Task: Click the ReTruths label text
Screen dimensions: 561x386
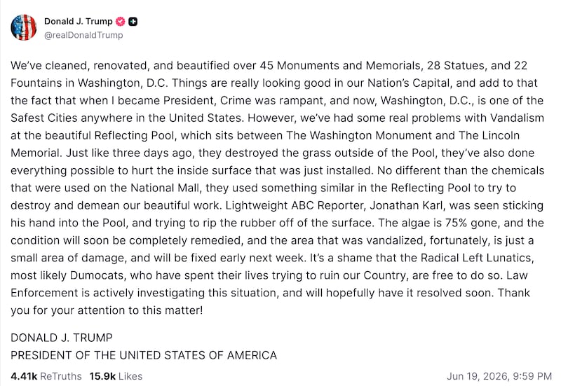Action: coord(61,376)
